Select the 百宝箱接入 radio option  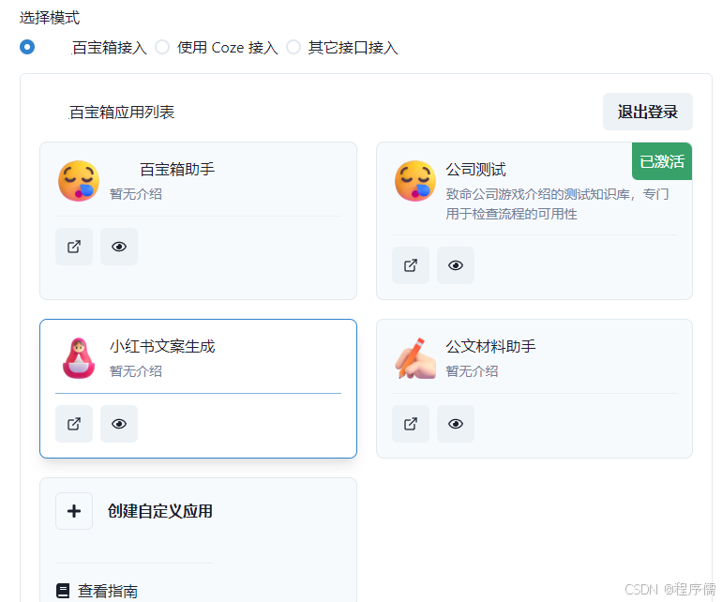[27, 47]
